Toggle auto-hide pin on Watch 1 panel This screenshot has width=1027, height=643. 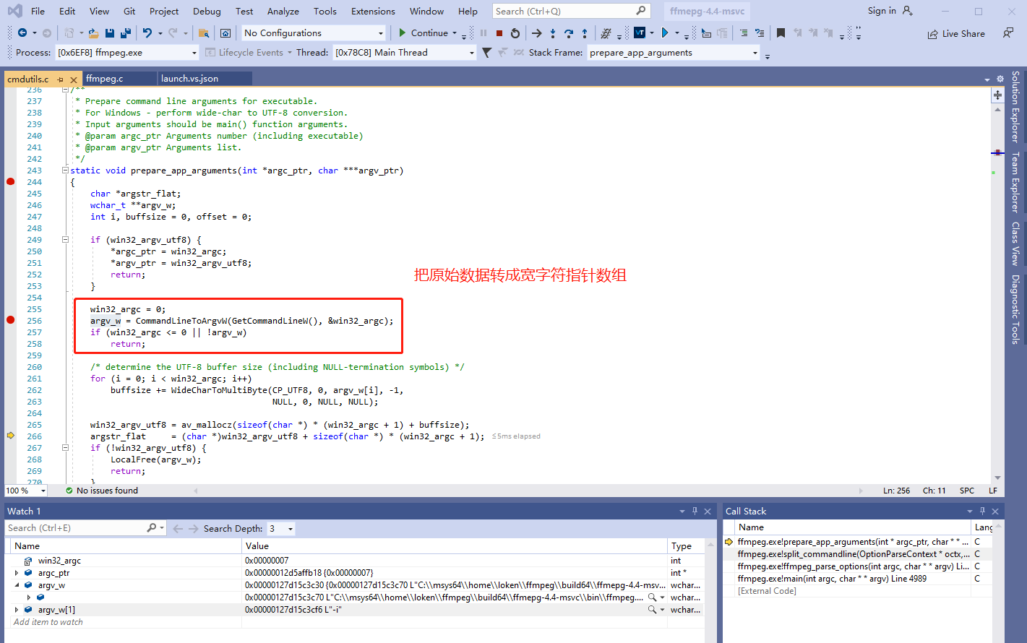pos(695,511)
